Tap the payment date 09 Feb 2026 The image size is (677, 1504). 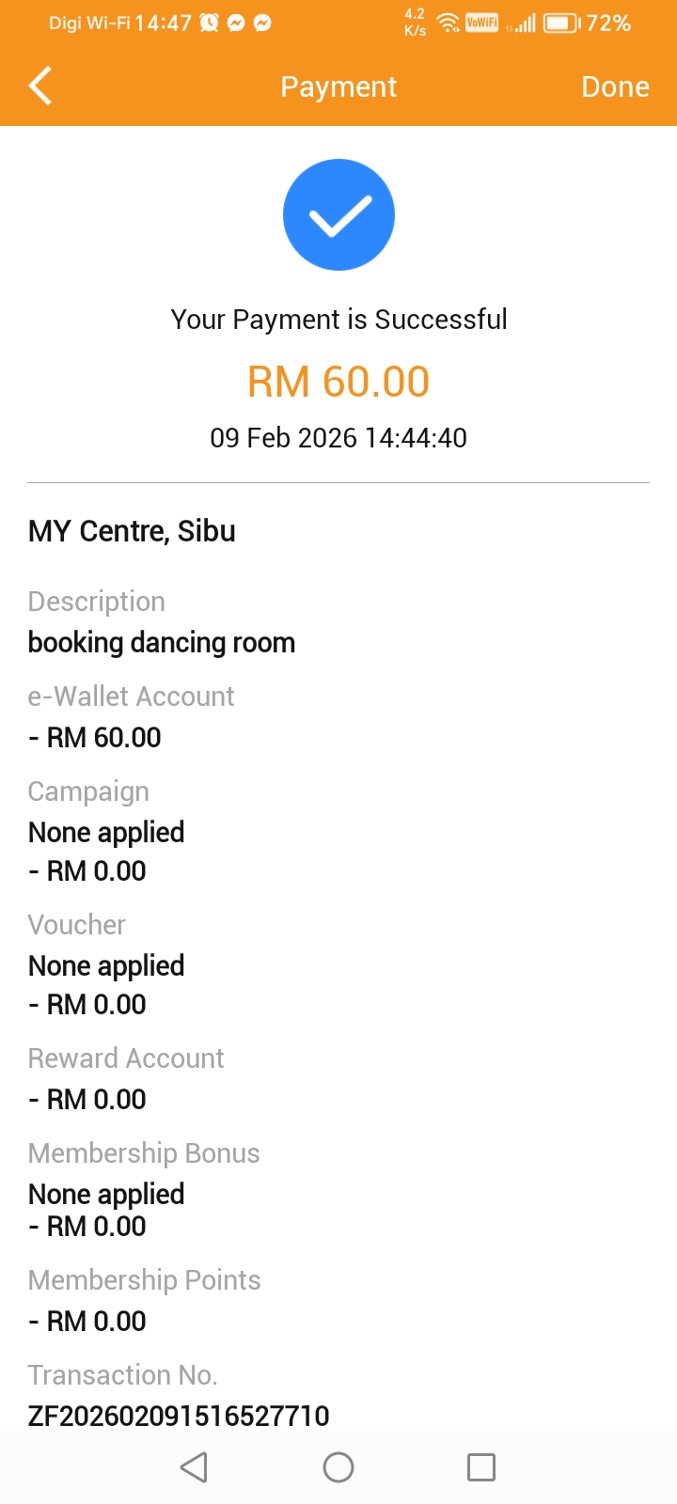click(338, 438)
